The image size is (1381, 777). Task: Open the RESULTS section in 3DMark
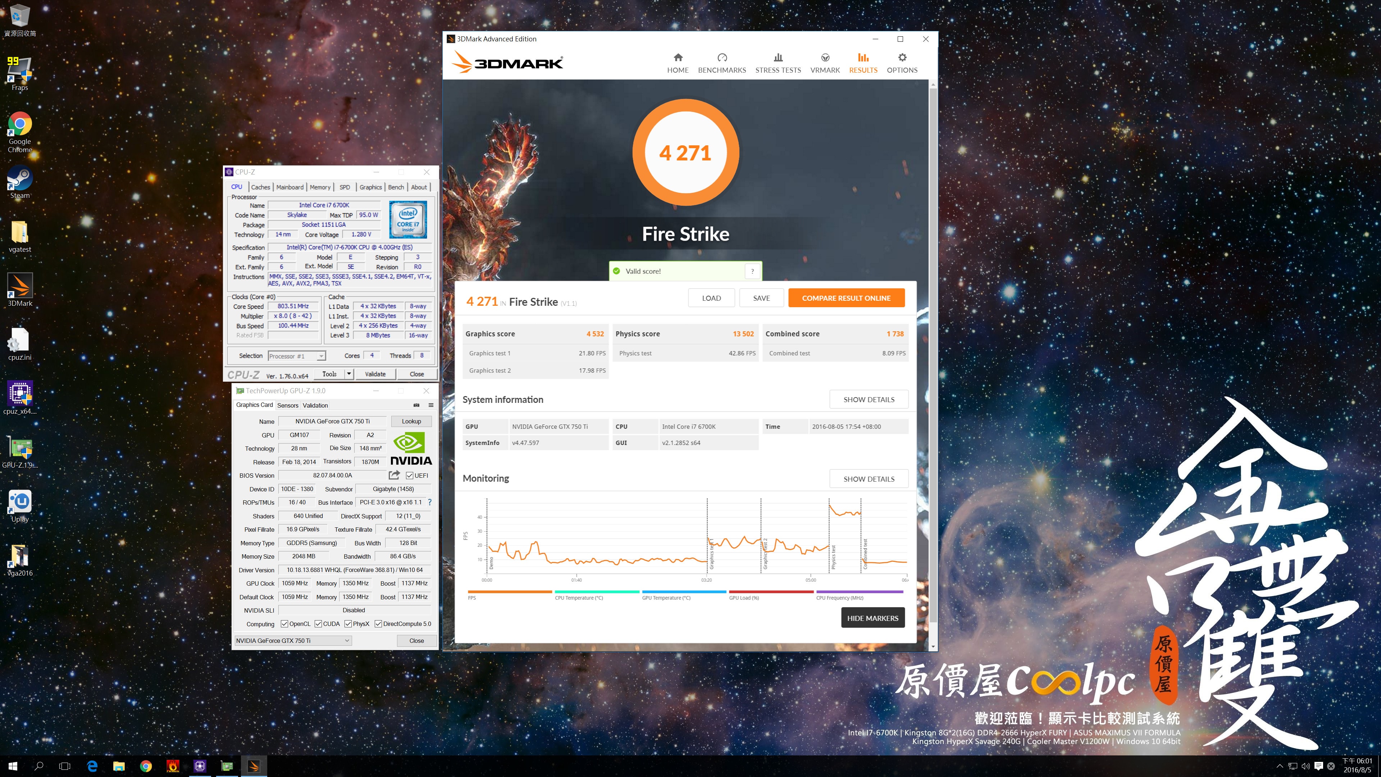(x=863, y=63)
